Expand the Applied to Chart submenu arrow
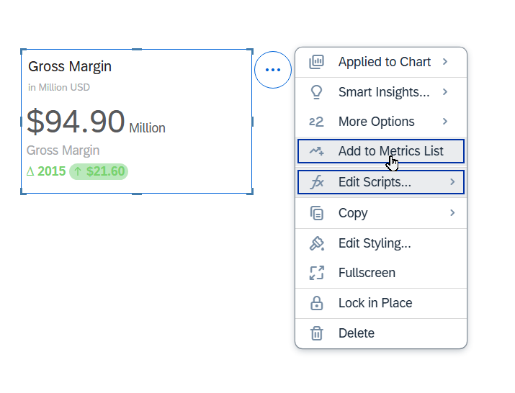This screenshot has height=393, width=515. tap(445, 62)
